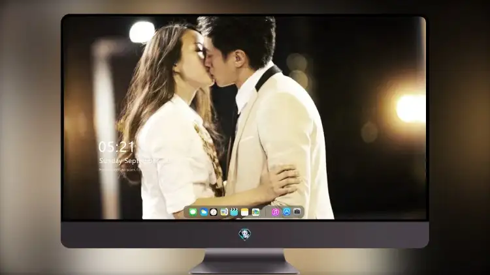Launch the pink Music app icon

tap(275, 212)
